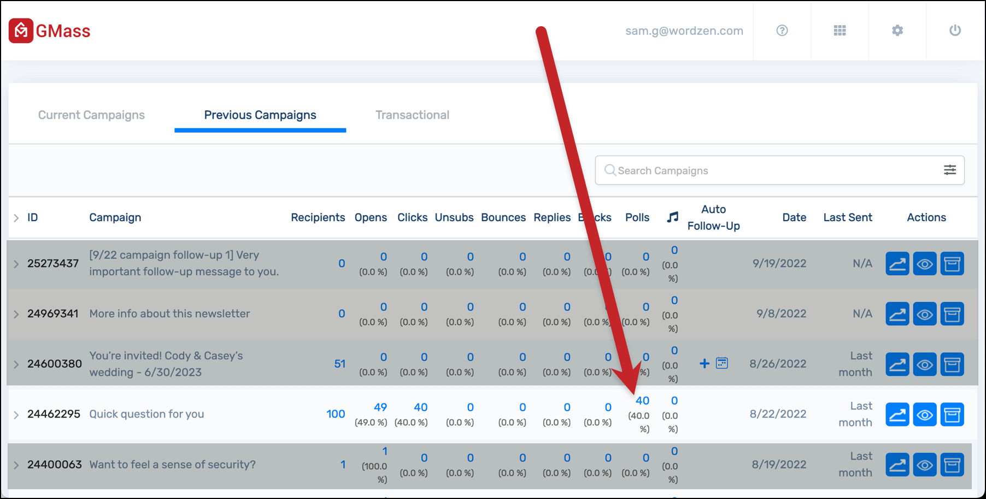The image size is (986, 499).
Task: Add auto follow-up plus icon for campaign 24600380
Action: (x=705, y=364)
